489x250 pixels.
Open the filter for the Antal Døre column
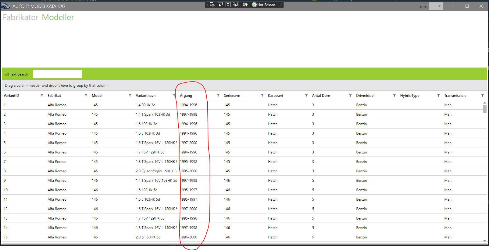(350, 96)
